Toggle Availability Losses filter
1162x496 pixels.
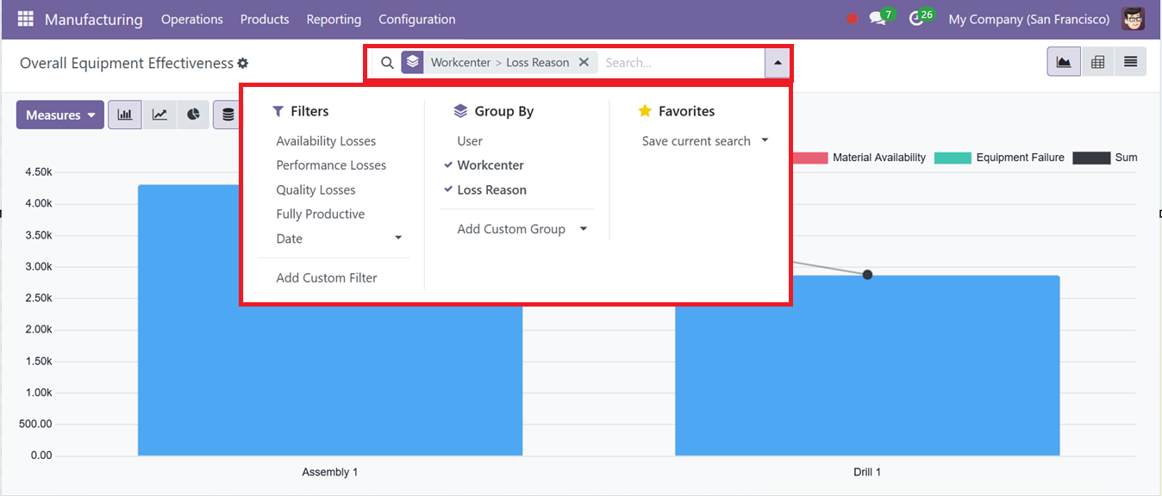click(x=326, y=141)
